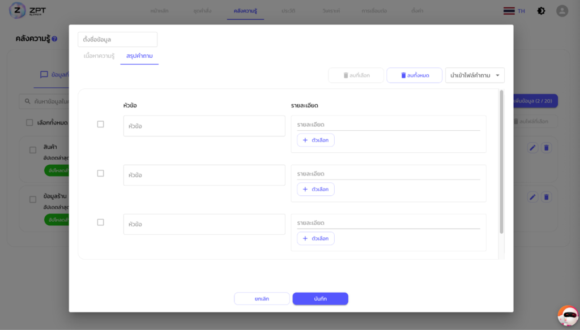Switch to the เนื้อหาความรู้ tab

99,56
